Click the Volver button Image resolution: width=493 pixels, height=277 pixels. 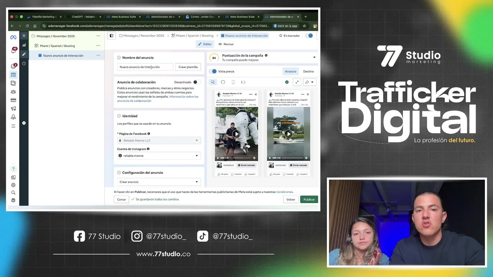tap(291, 199)
